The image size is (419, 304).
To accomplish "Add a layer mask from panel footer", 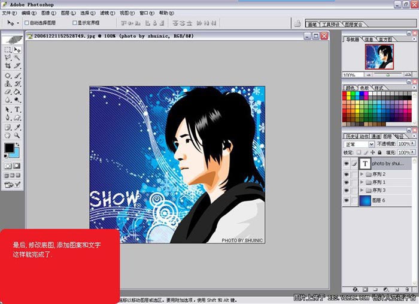I will pyautogui.click(x=365, y=289).
